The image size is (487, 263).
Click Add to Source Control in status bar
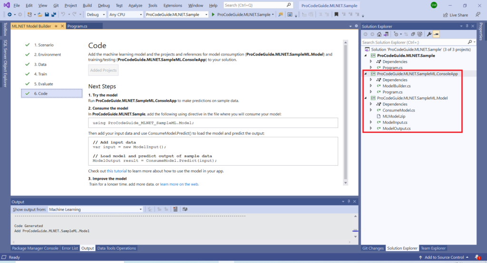(444, 257)
